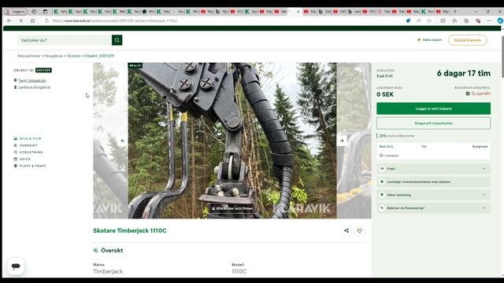
Task: Jump to 'Utrustning' in side navigation
Action: point(28,152)
